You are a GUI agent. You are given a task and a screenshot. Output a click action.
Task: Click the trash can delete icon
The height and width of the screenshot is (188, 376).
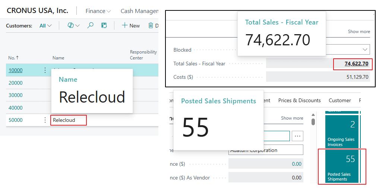(151, 26)
